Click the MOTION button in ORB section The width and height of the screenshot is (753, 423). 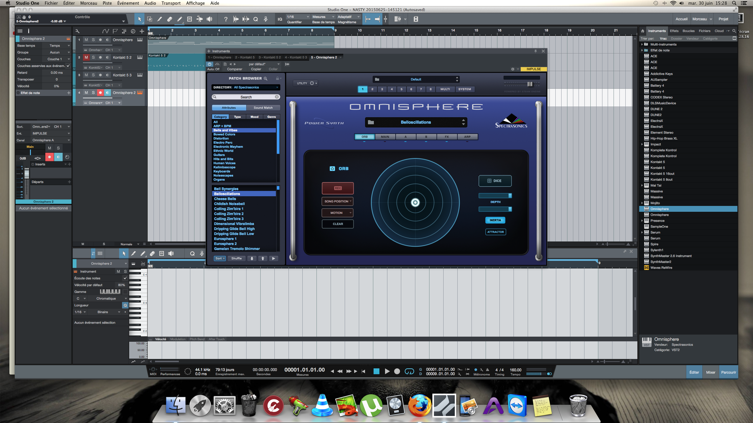coord(337,213)
